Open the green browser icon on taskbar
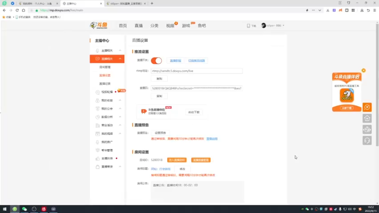Viewport: 379px width, 213px height. tap(15, 209)
